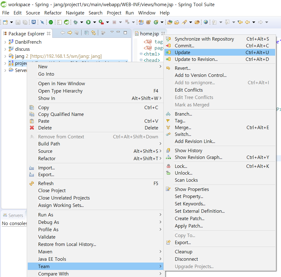
Task: Select the DanbiFrench project row
Action: [28, 42]
